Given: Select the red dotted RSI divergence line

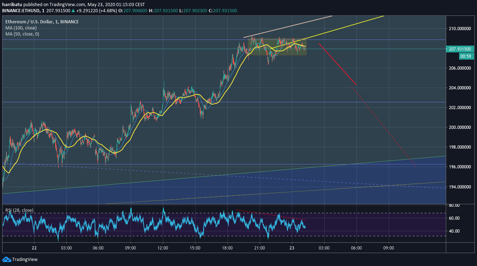Looking at the screenshot, I should coord(271,215).
